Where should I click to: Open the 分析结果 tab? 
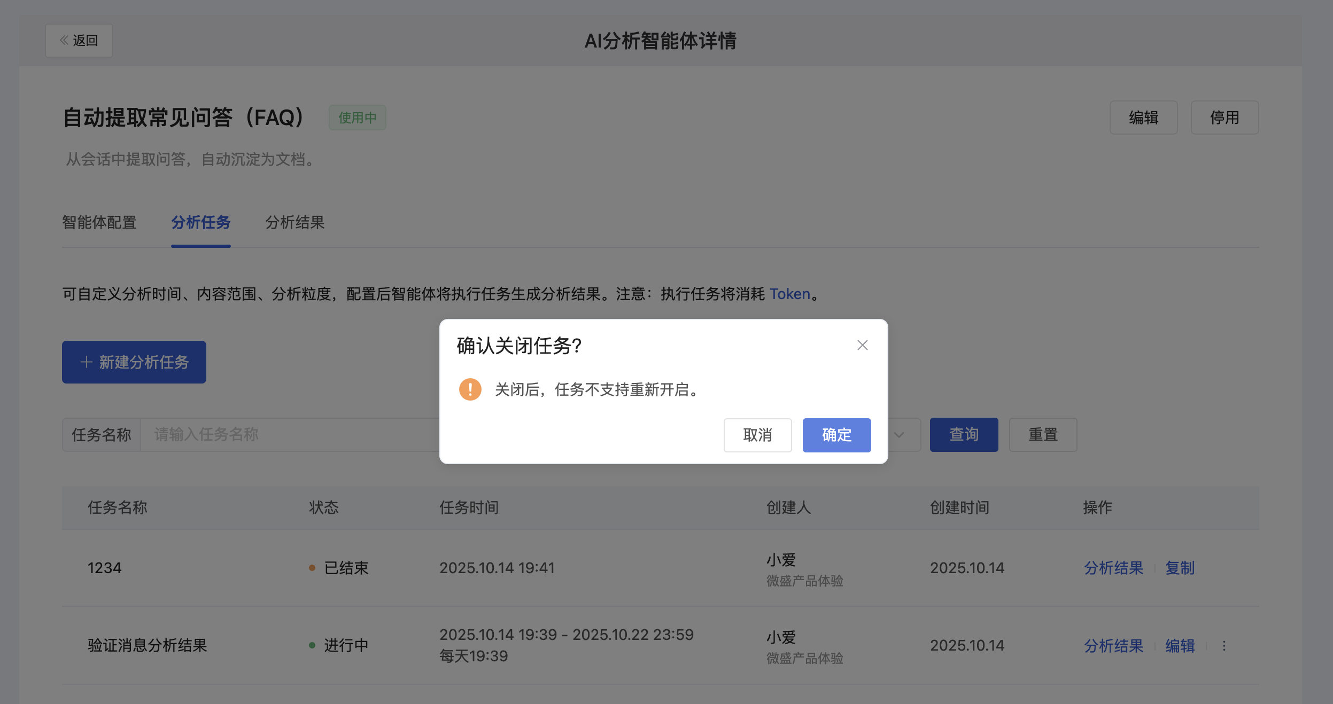tap(295, 222)
